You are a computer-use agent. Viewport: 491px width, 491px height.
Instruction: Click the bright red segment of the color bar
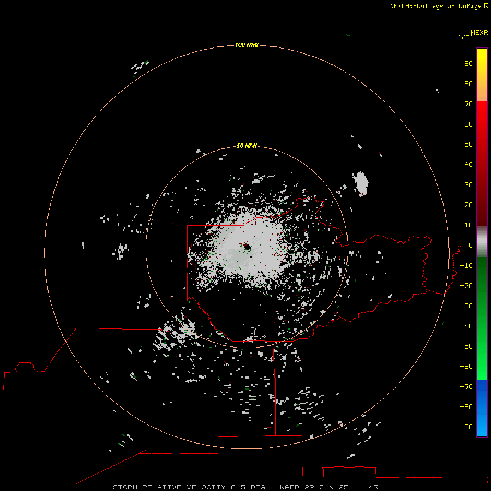[482, 164]
